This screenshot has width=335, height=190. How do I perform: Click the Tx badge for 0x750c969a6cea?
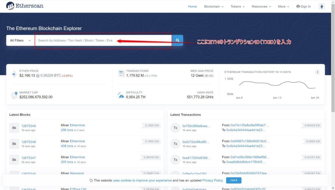coord(175,128)
